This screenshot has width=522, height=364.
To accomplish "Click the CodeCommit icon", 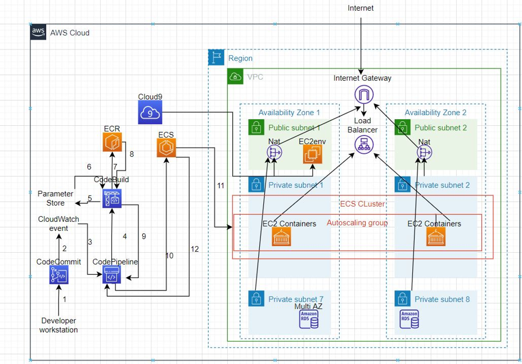I will [58, 275].
